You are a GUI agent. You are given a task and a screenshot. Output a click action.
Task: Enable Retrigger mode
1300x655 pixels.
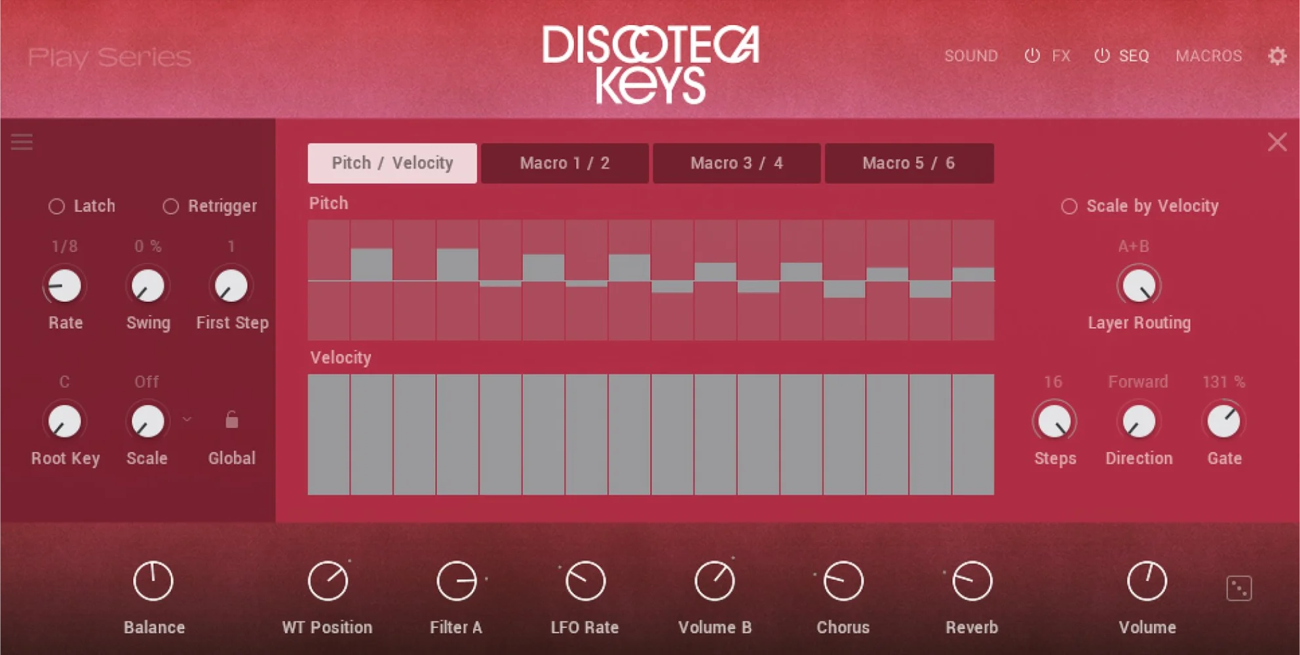[172, 206]
